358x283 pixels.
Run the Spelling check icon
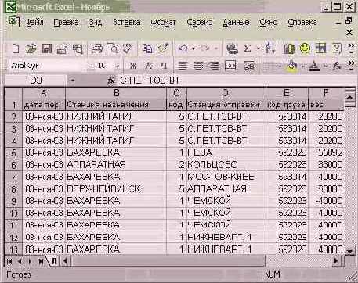128,48
